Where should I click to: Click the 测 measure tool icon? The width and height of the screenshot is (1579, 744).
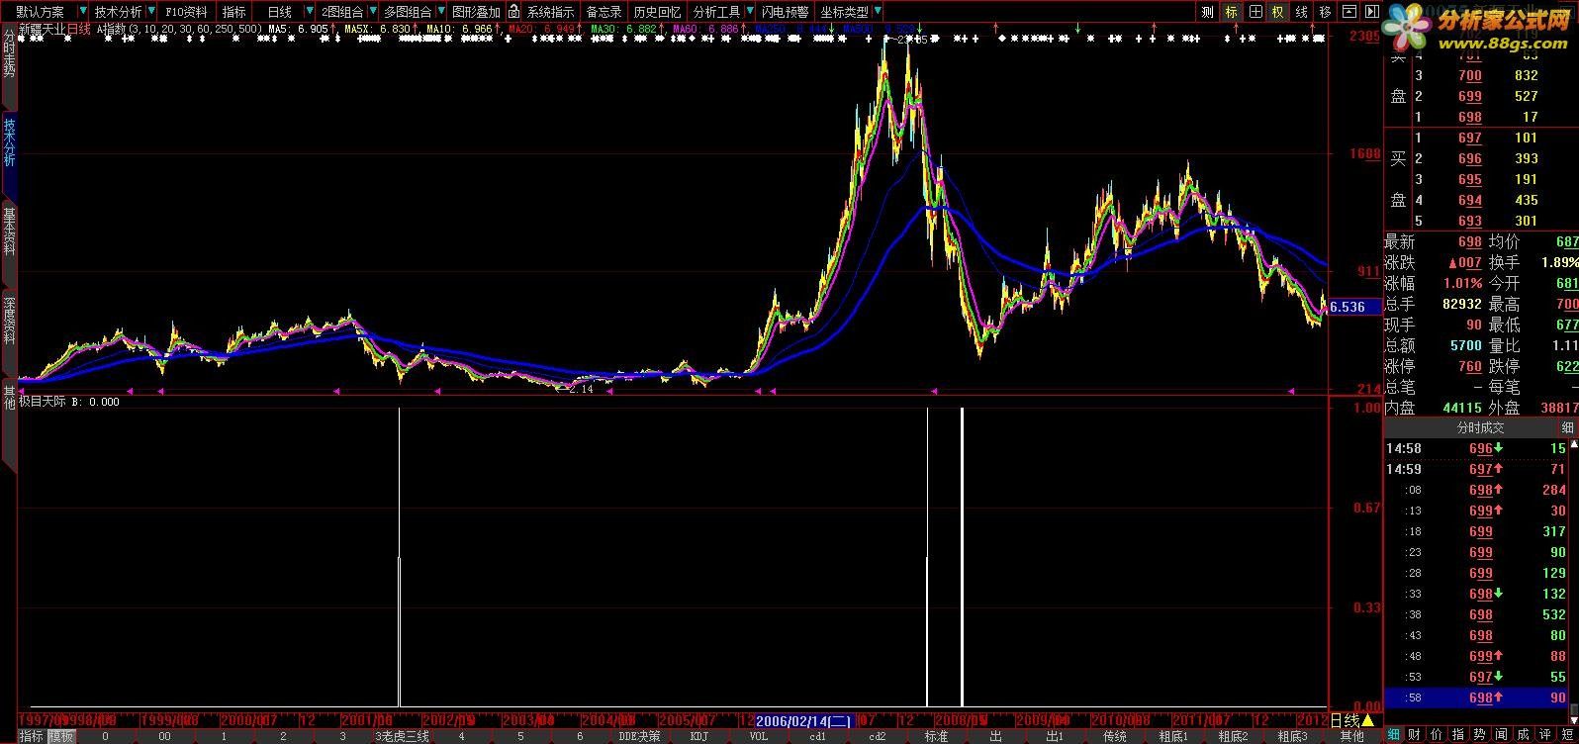point(1207,12)
